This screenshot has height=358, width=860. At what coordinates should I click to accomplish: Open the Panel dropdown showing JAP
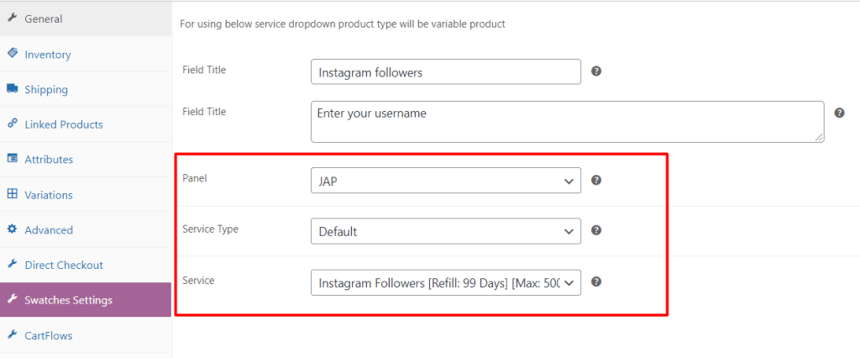coord(445,181)
